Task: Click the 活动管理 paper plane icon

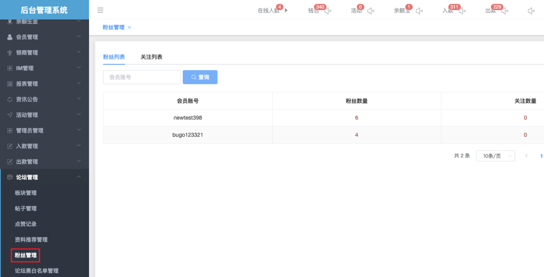Action: click(10, 115)
